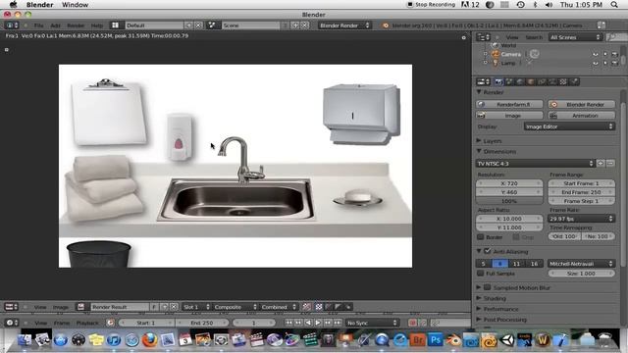Open the Mitchell-Netravali filter dropdown
The width and height of the screenshot is (628, 353).
(x=581, y=264)
